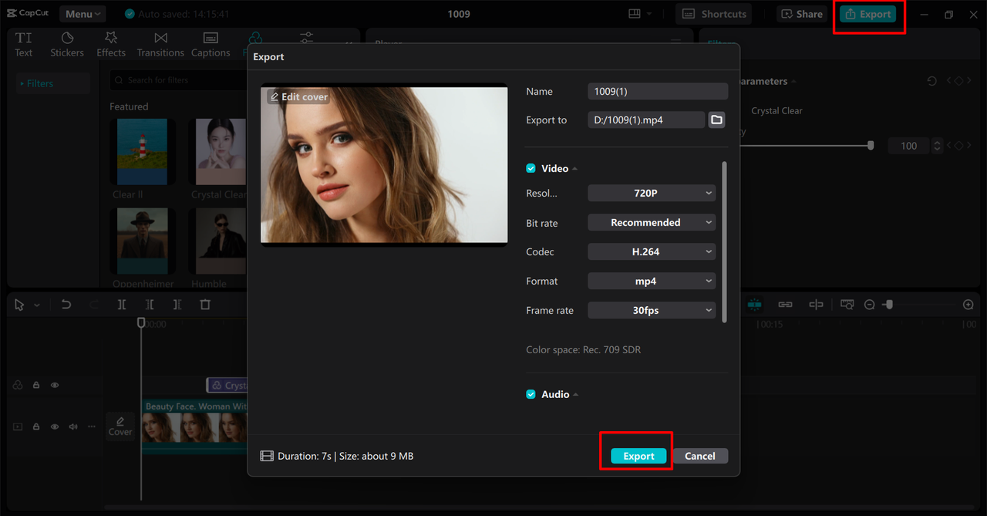Click the filter intensity slider handle
The height and width of the screenshot is (516, 987).
point(871,145)
